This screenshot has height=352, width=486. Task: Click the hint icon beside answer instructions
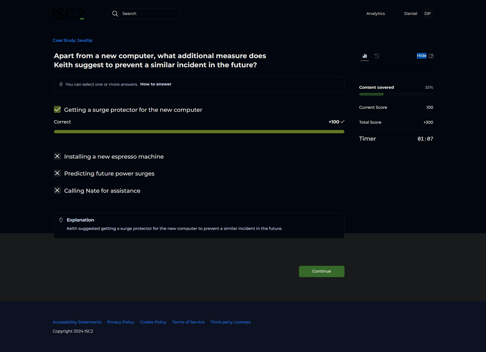61,84
